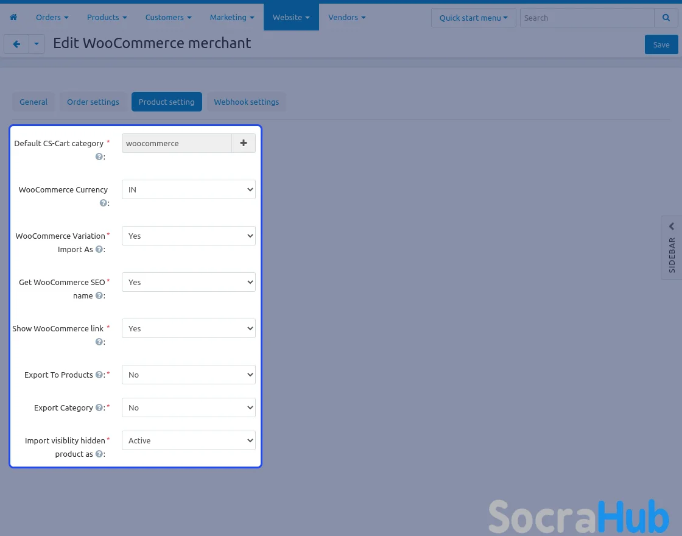Click the Export Category label

click(63, 407)
